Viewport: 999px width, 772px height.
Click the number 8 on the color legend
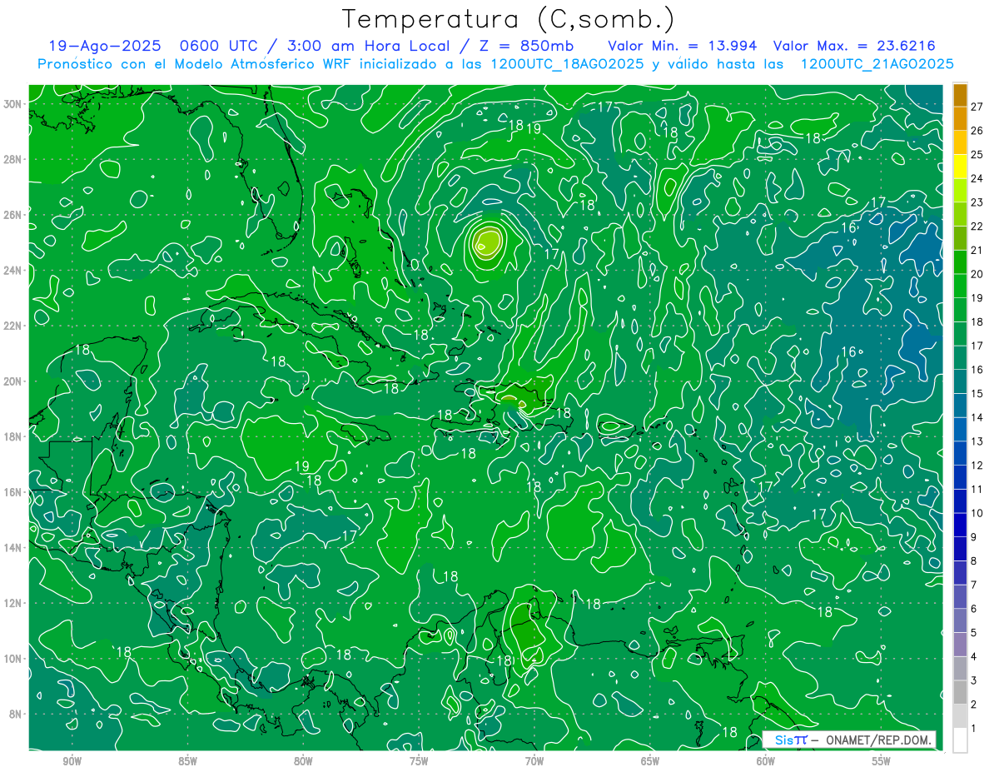point(973,561)
